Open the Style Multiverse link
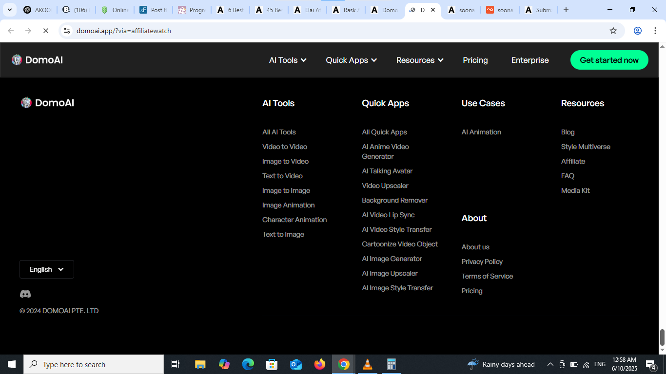The width and height of the screenshot is (666, 374). click(x=586, y=147)
